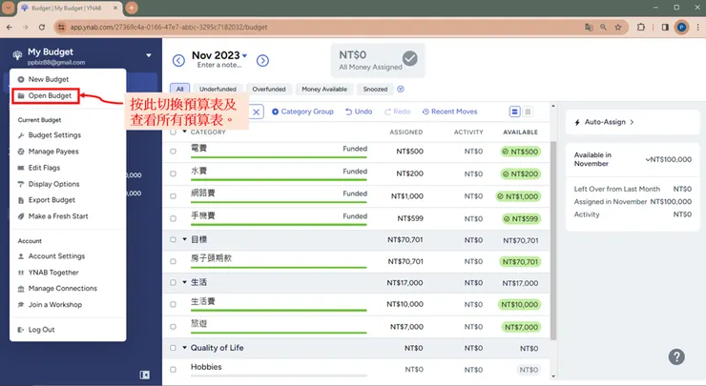This screenshot has height=386, width=706.
Task: Collapse the Quality of Life group
Action: (x=184, y=348)
